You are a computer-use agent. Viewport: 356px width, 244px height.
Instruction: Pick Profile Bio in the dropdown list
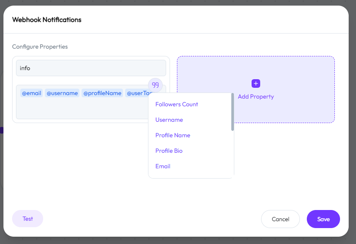169,151
